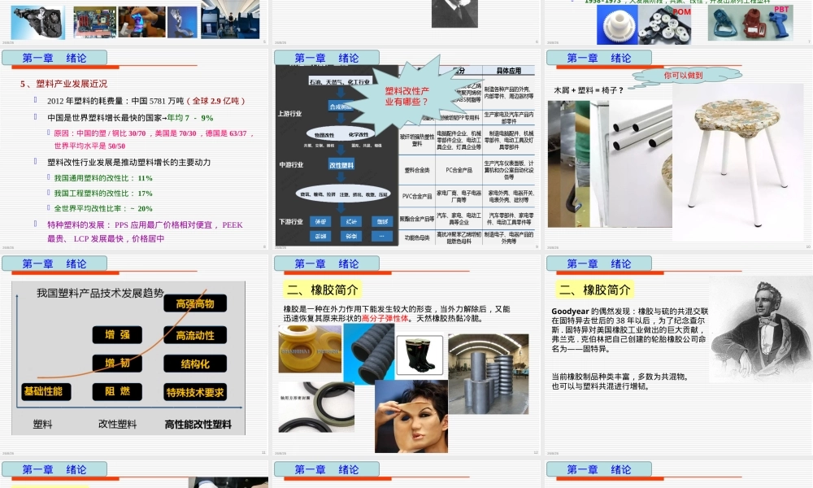Viewport: 813px width, 488px height.
Task: Click the black corrugated rubber hose photo
Action: [369, 354]
